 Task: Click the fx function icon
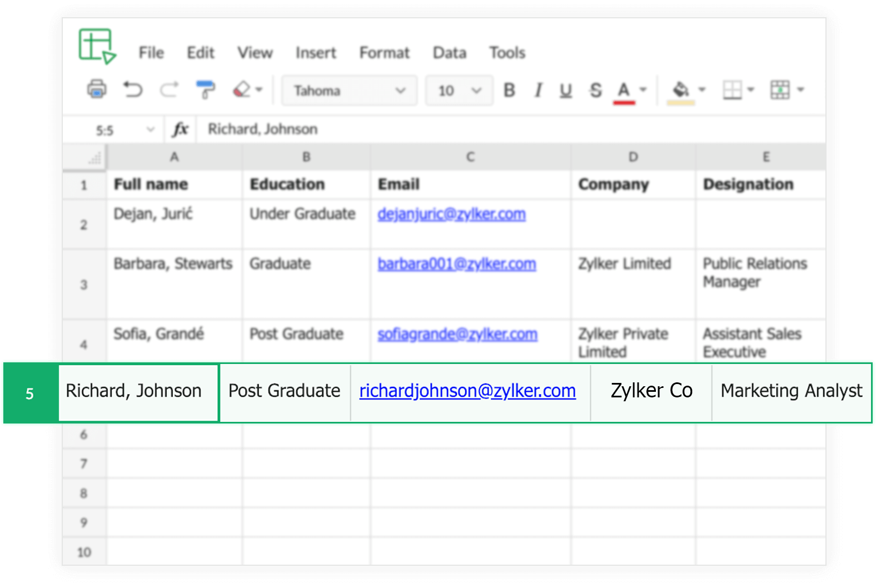tap(180, 129)
